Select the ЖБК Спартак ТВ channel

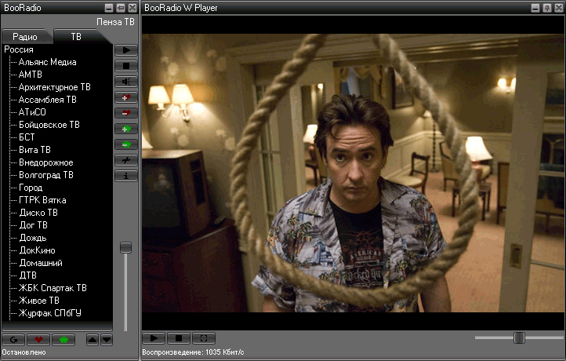coord(53,288)
